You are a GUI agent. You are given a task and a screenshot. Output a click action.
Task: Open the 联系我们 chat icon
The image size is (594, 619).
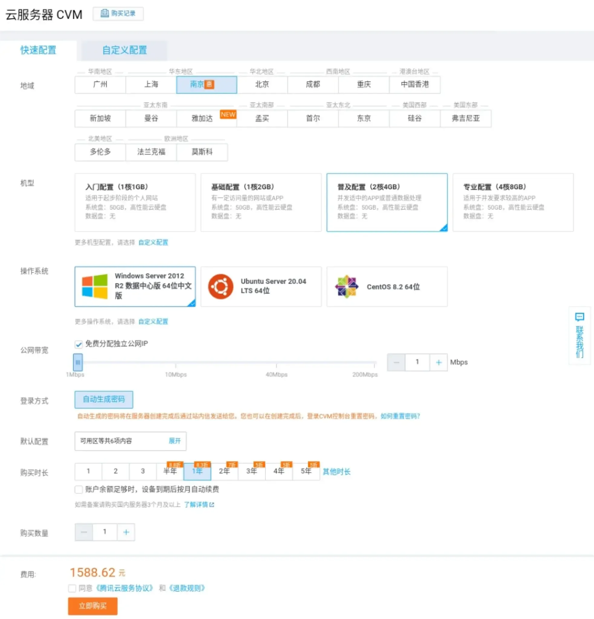(579, 316)
